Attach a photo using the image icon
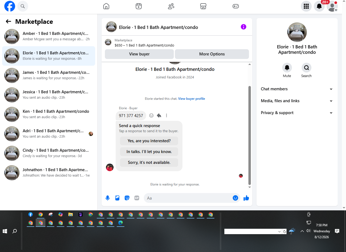 click(117, 198)
